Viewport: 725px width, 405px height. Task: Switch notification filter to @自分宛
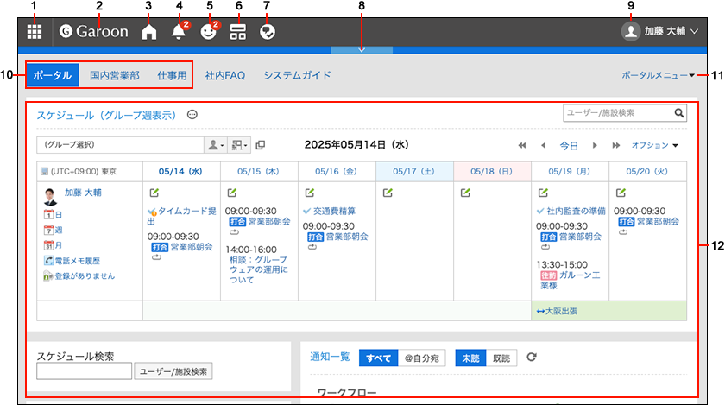pos(421,357)
